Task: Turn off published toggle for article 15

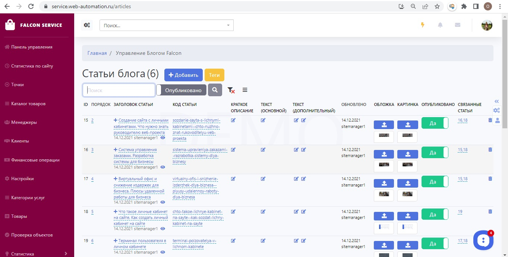Action: (x=435, y=123)
